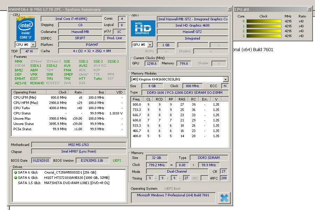Click the RCD column header

(x=159, y=99)
